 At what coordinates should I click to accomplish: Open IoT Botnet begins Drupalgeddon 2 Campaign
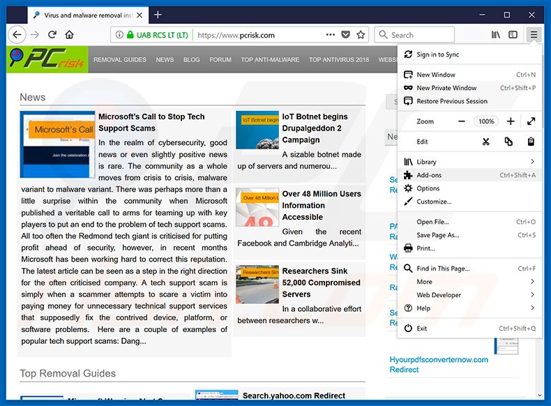tap(315, 128)
